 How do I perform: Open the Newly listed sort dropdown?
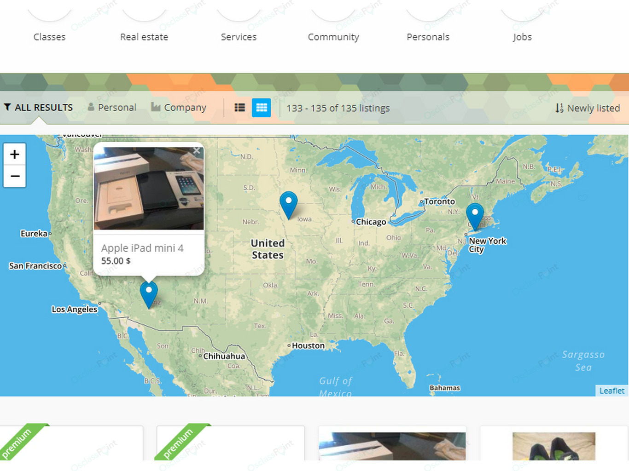point(588,108)
